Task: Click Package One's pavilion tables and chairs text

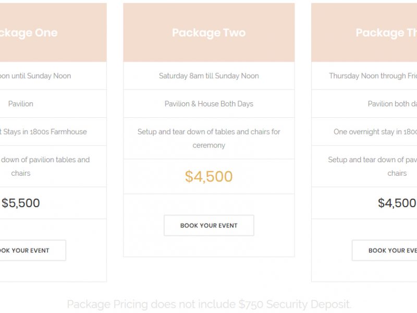Action: (x=45, y=166)
